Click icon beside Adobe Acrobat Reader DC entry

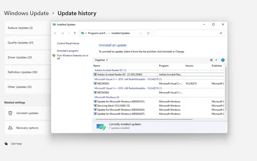[95, 74]
